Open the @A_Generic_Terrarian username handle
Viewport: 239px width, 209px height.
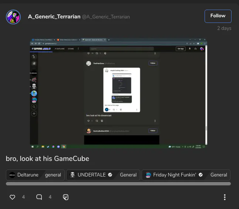click(x=106, y=17)
